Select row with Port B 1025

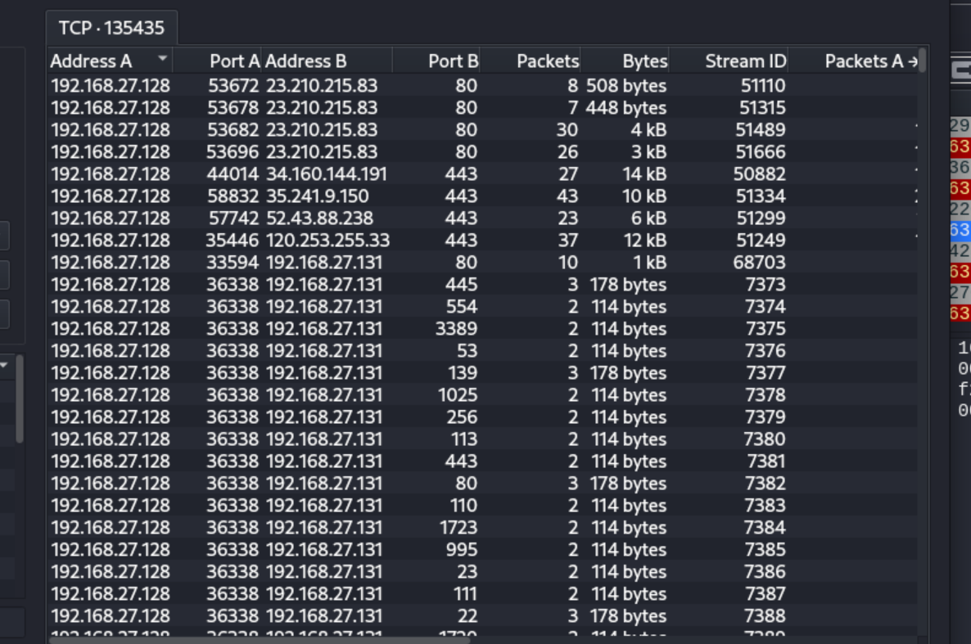coord(483,395)
